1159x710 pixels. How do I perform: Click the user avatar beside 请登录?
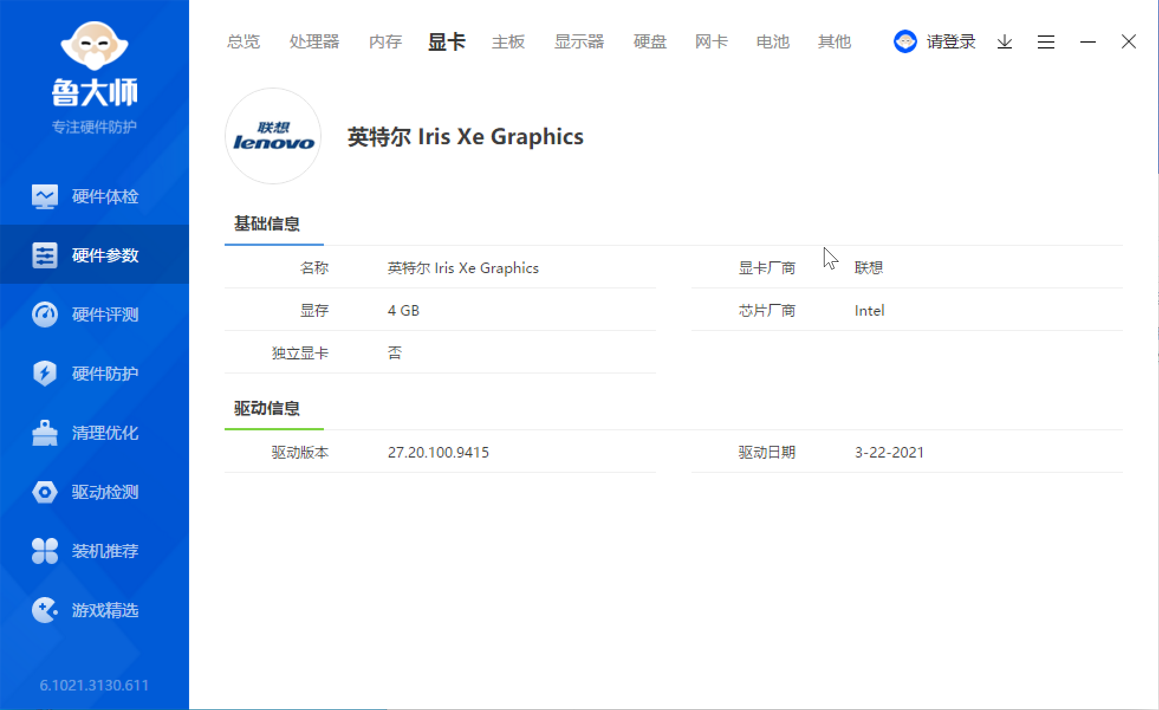coord(905,41)
